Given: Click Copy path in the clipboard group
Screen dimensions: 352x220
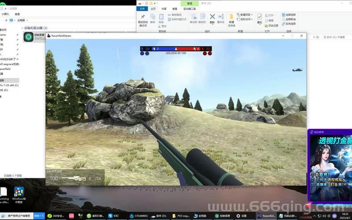Looking at the screenshot, I should coord(175,15).
